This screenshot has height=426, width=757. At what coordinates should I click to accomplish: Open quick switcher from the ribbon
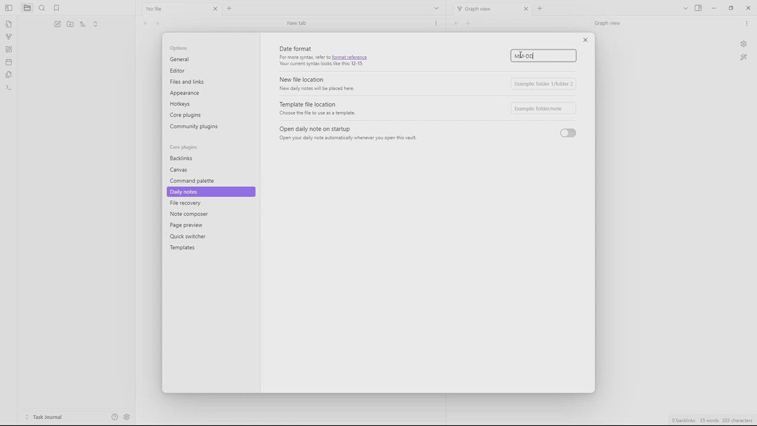pyautogui.click(x=8, y=24)
